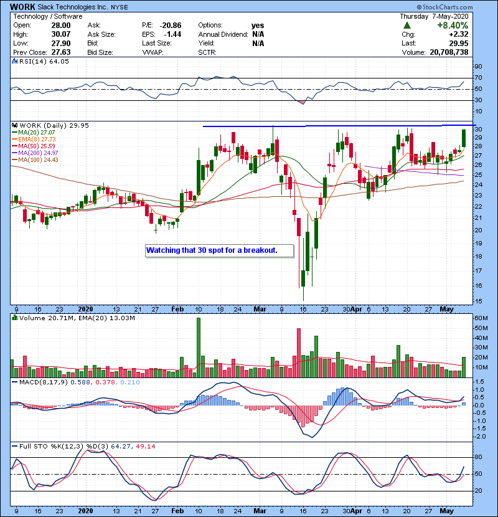Click the Bid Size label

100,52
